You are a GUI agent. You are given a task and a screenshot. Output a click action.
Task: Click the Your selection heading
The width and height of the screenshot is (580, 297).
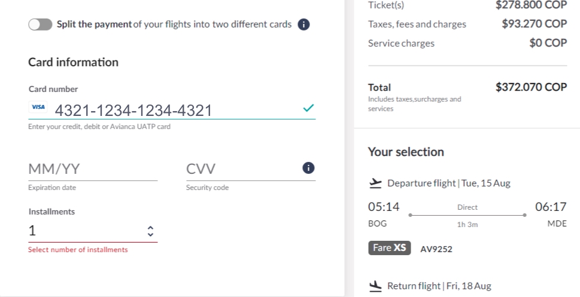point(406,152)
